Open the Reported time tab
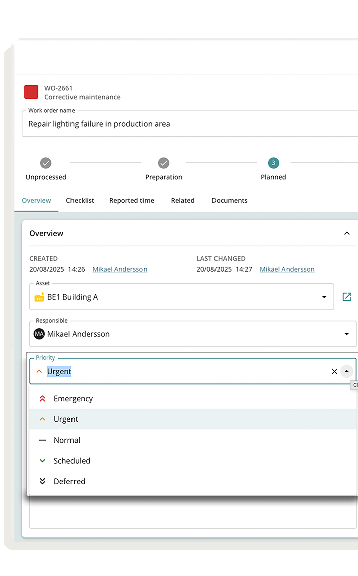The height and width of the screenshot is (576, 358). point(131,200)
